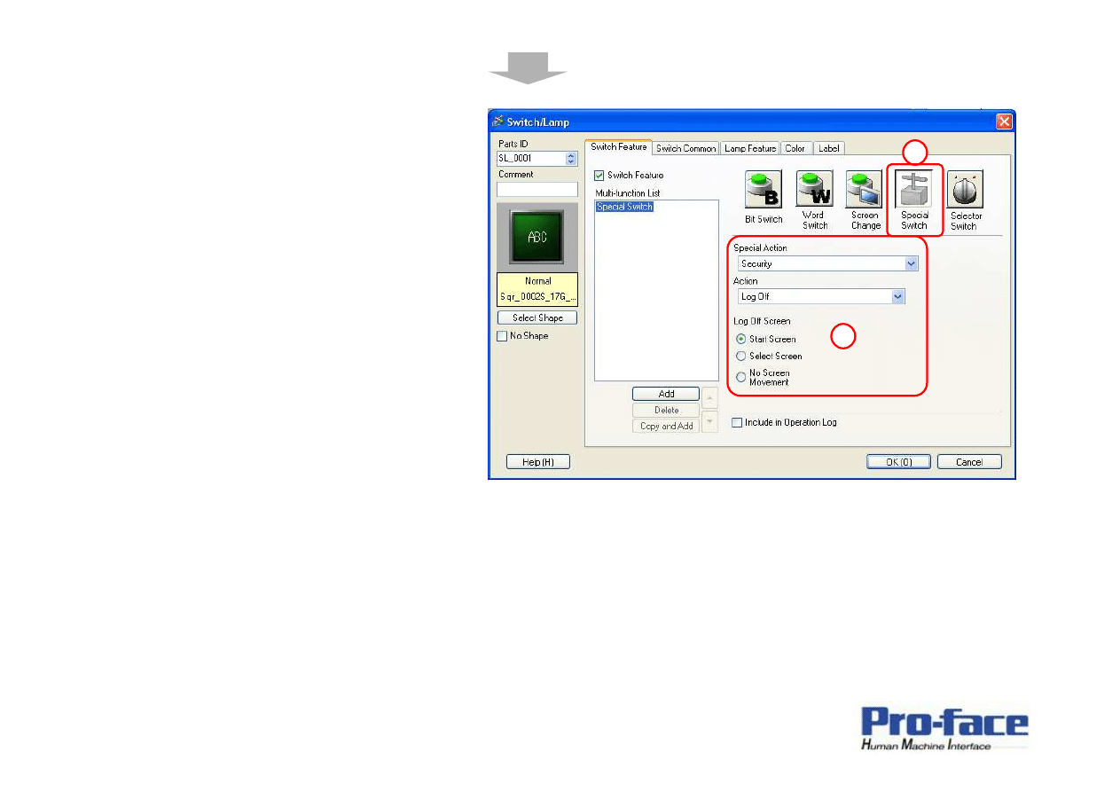Click the Special Switch icon
This screenshot has height=792, width=1120.
pos(913,190)
